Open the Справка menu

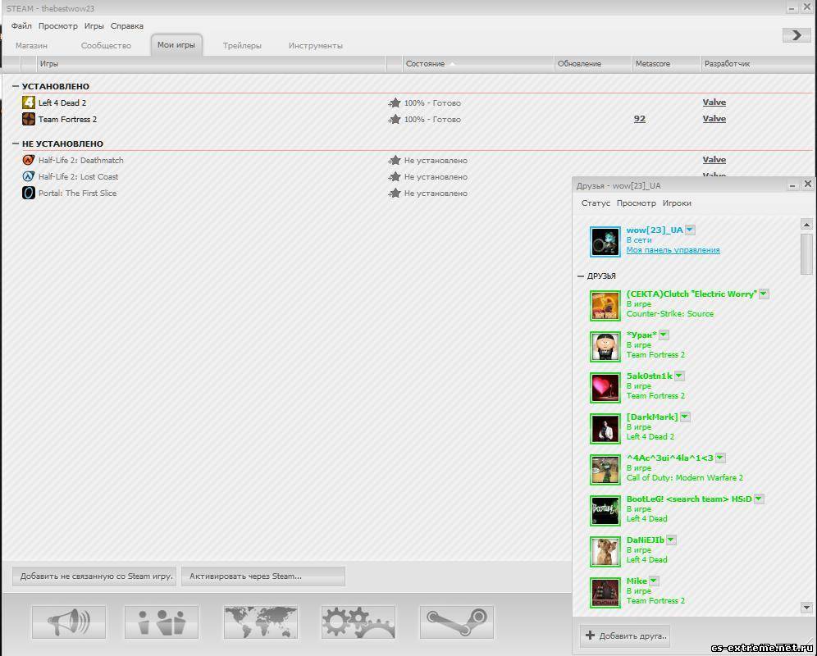pyautogui.click(x=127, y=26)
